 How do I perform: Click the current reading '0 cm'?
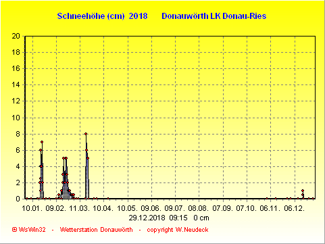click(x=201, y=218)
